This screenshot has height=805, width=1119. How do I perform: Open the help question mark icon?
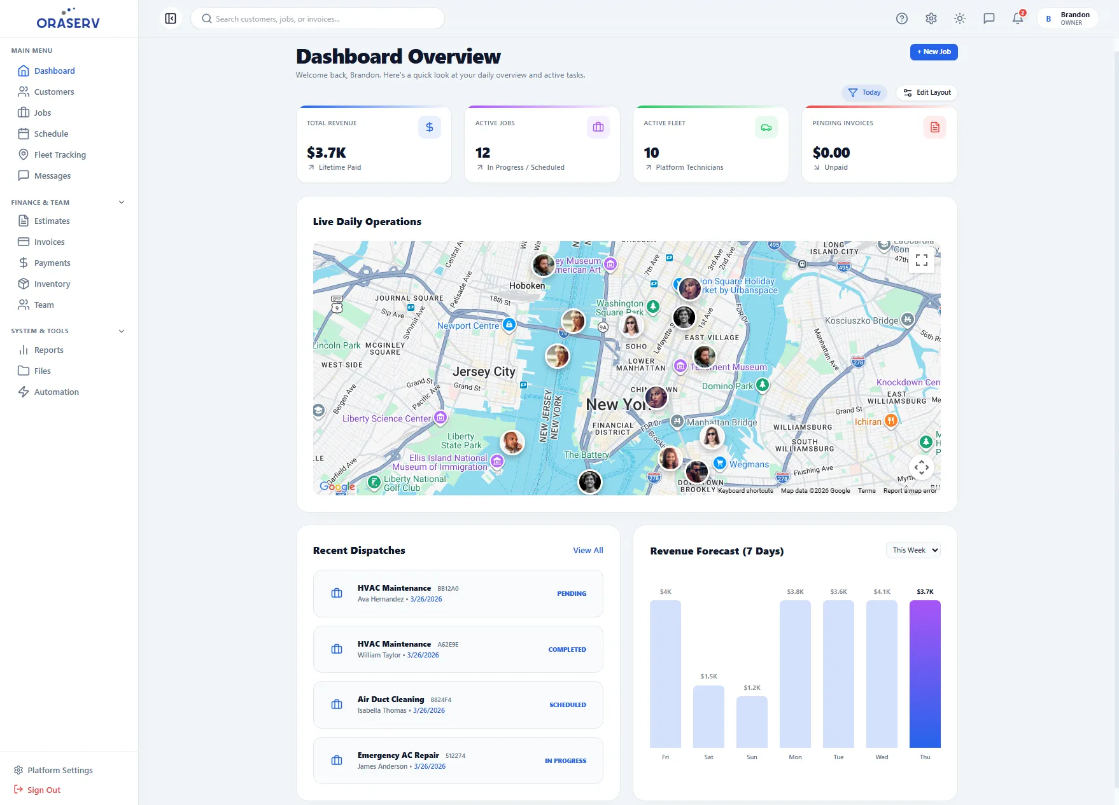click(x=902, y=18)
